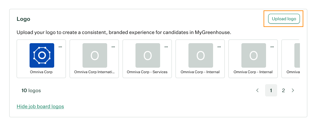
Task: Click the Omniva Corp - Services name label
Action: point(147,72)
